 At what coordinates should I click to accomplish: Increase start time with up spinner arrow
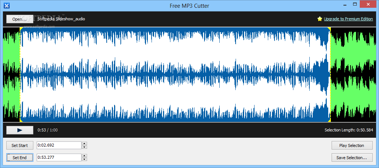[x=84, y=144]
